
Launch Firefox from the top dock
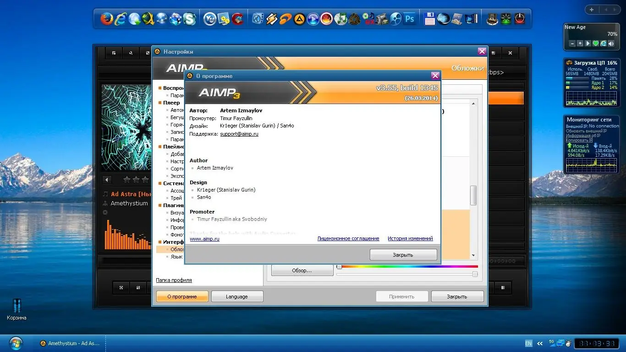(107, 19)
